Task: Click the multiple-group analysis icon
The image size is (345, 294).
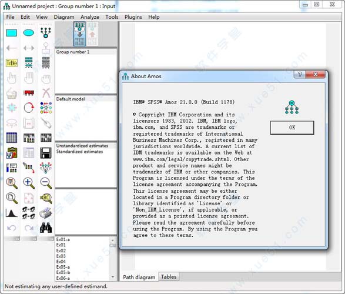Action: (x=29, y=213)
